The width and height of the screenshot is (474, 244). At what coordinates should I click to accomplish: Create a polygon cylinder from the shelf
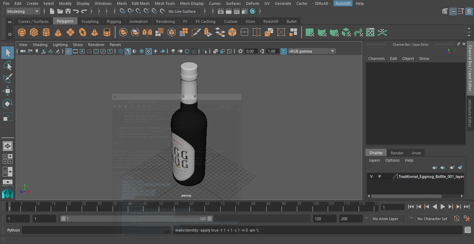tap(46, 33)
